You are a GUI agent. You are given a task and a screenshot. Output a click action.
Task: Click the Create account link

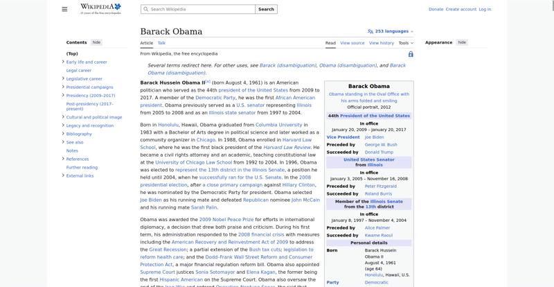coord(461,10)
